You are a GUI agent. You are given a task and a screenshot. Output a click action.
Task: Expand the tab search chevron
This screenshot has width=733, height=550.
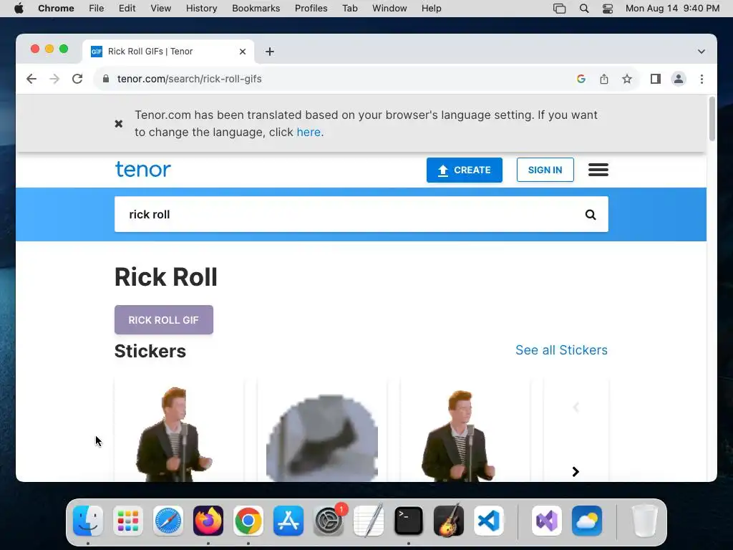click(x=702, y=52)
